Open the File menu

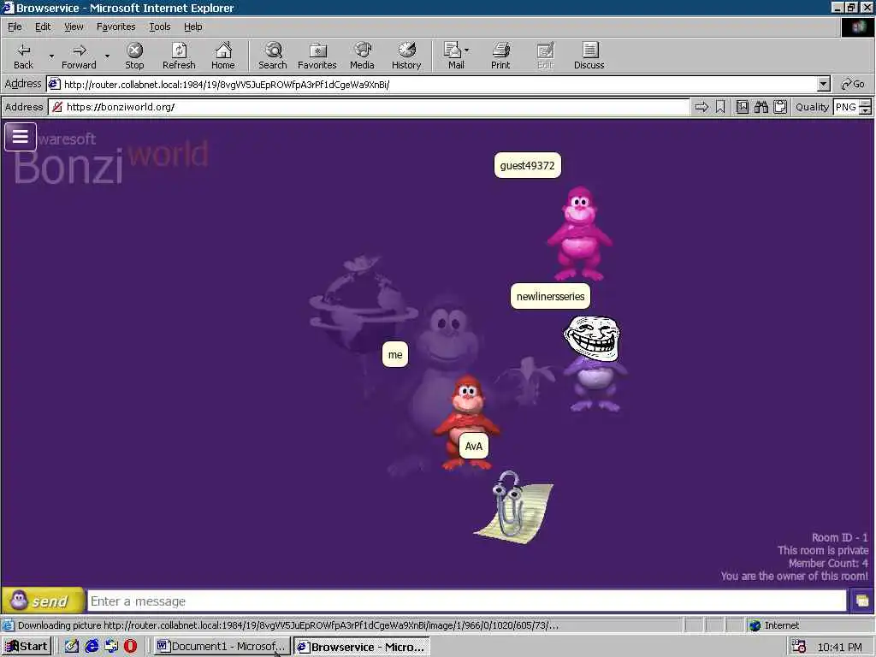tap(15, 27)
